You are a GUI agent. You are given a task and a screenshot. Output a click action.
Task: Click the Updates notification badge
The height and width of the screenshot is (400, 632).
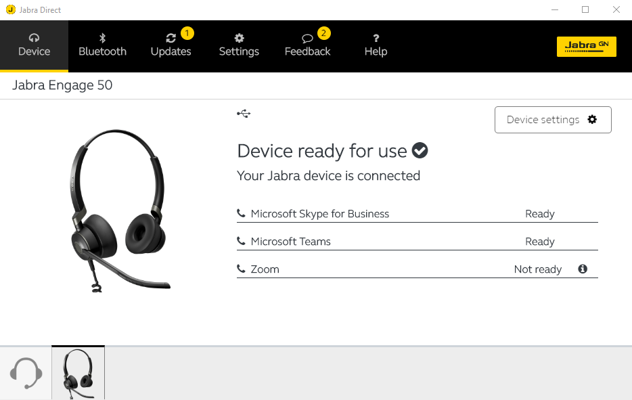pos(187,33)
